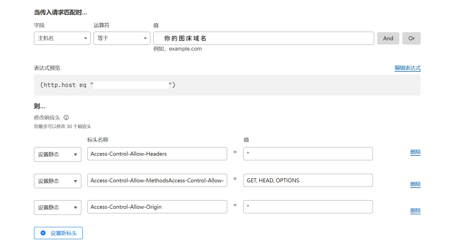Open the 主机名 field dropdown

pos(62,38)
